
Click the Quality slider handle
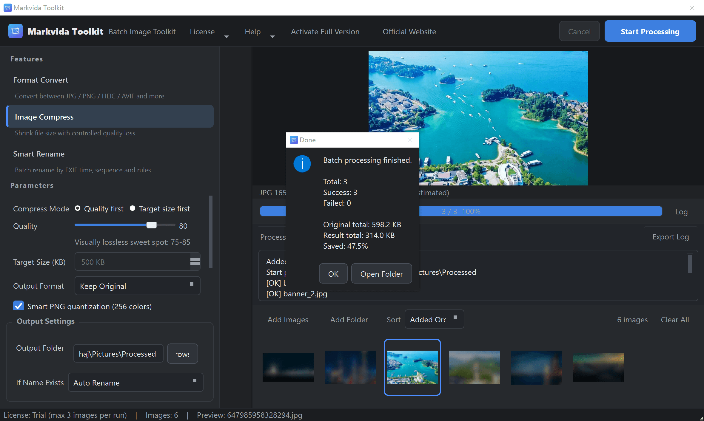[151, 225]
